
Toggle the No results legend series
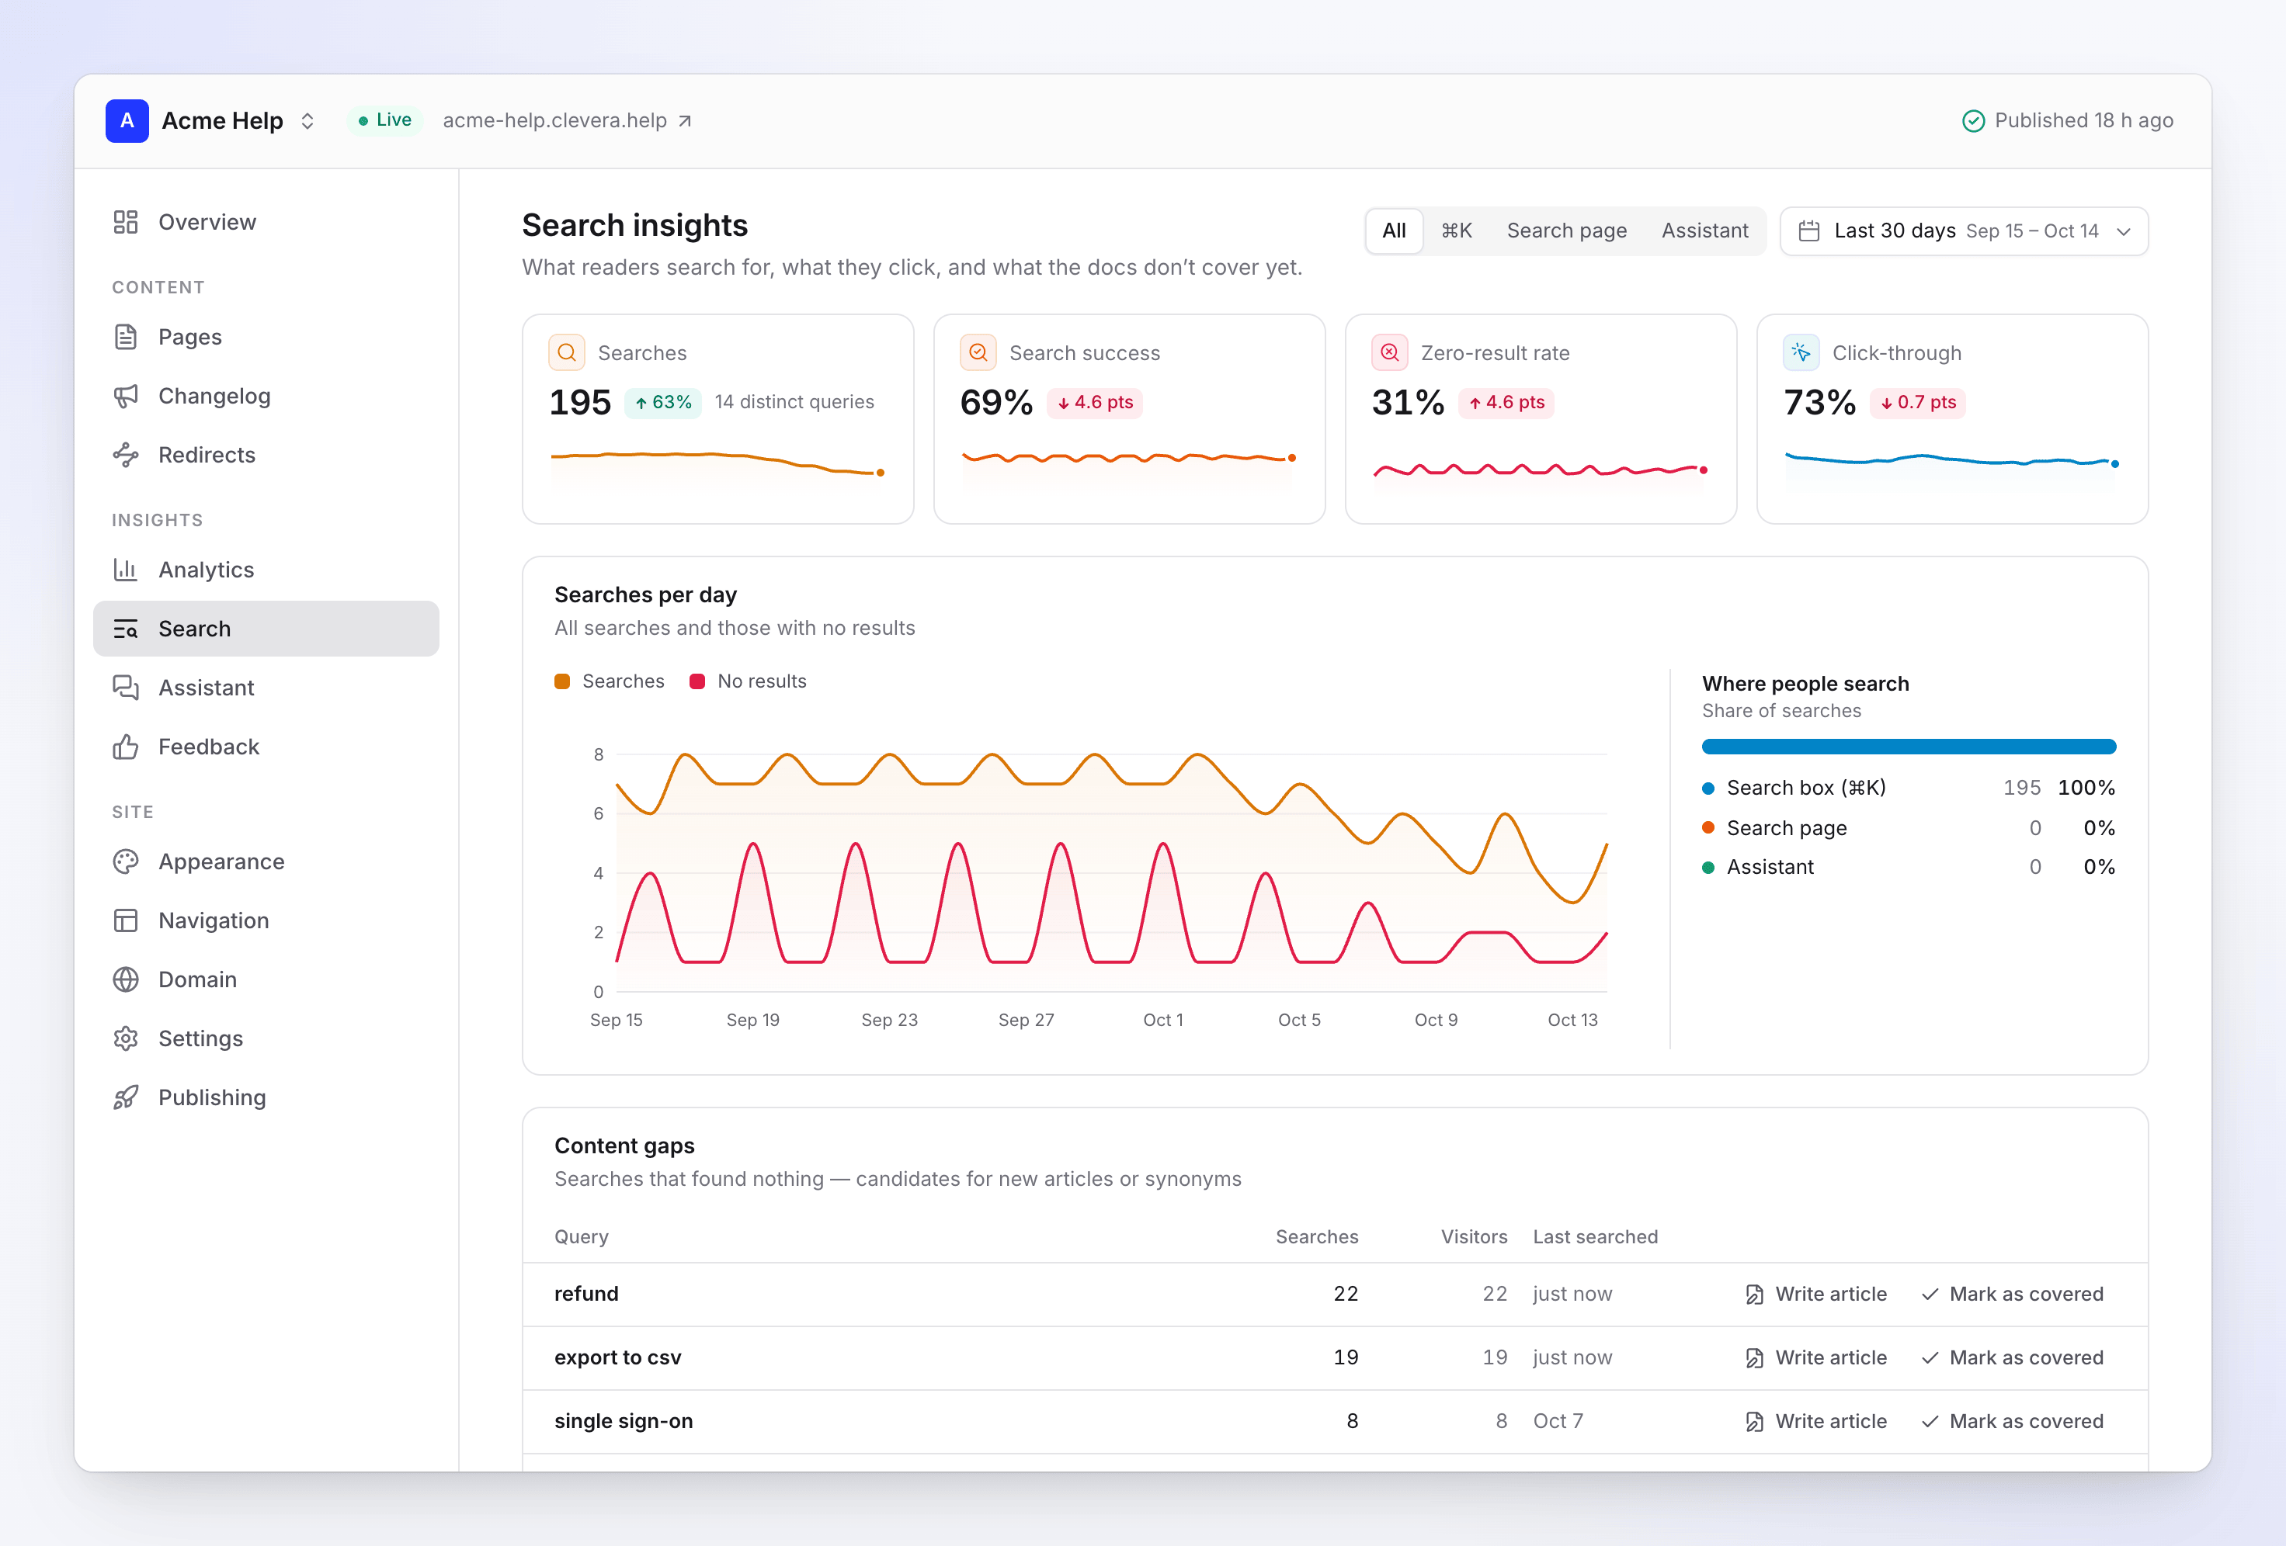tap(748, 681)
